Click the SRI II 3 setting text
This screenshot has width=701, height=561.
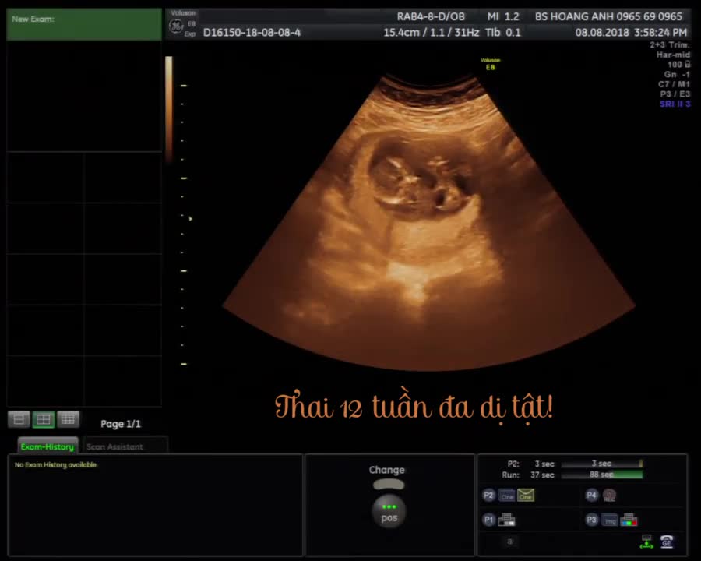[675, 104]
